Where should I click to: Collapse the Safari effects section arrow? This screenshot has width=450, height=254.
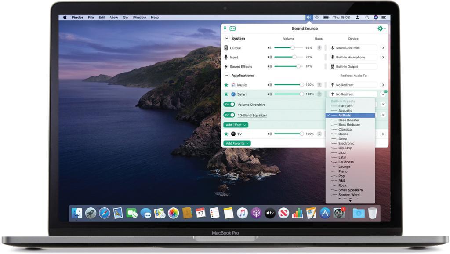tap(383, 94)
